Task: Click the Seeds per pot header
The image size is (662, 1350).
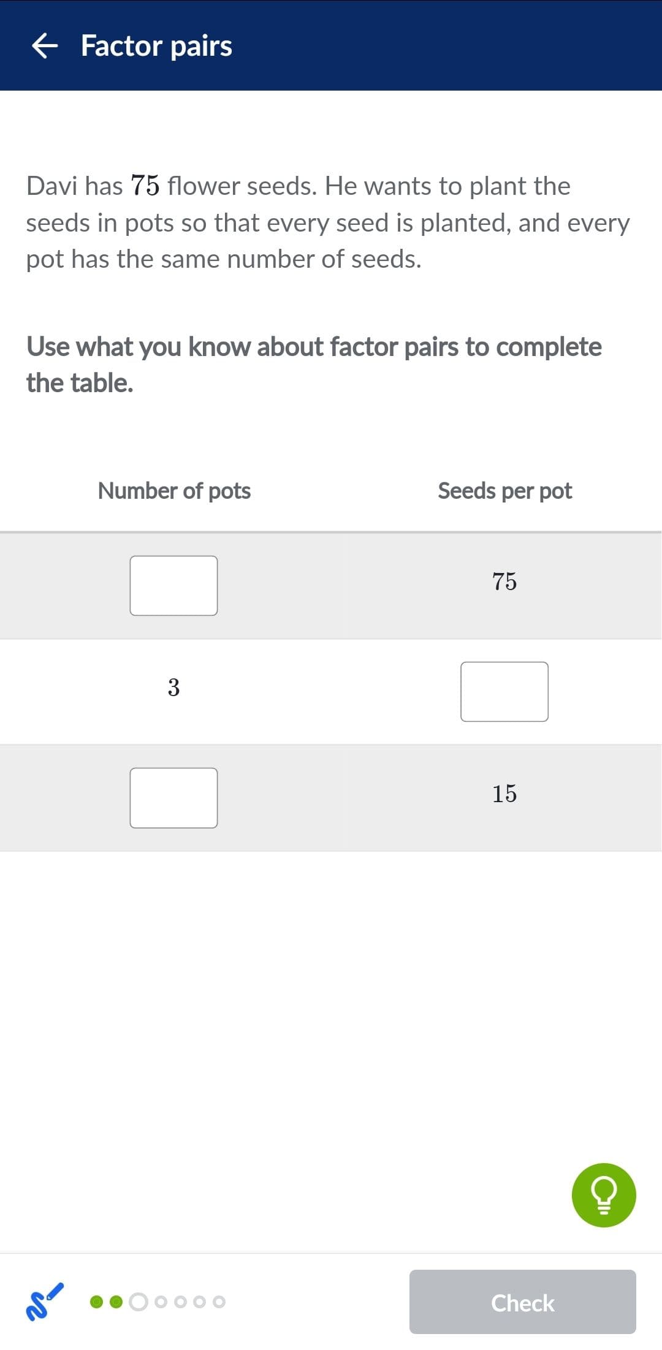Action: (x=505, y=490)
